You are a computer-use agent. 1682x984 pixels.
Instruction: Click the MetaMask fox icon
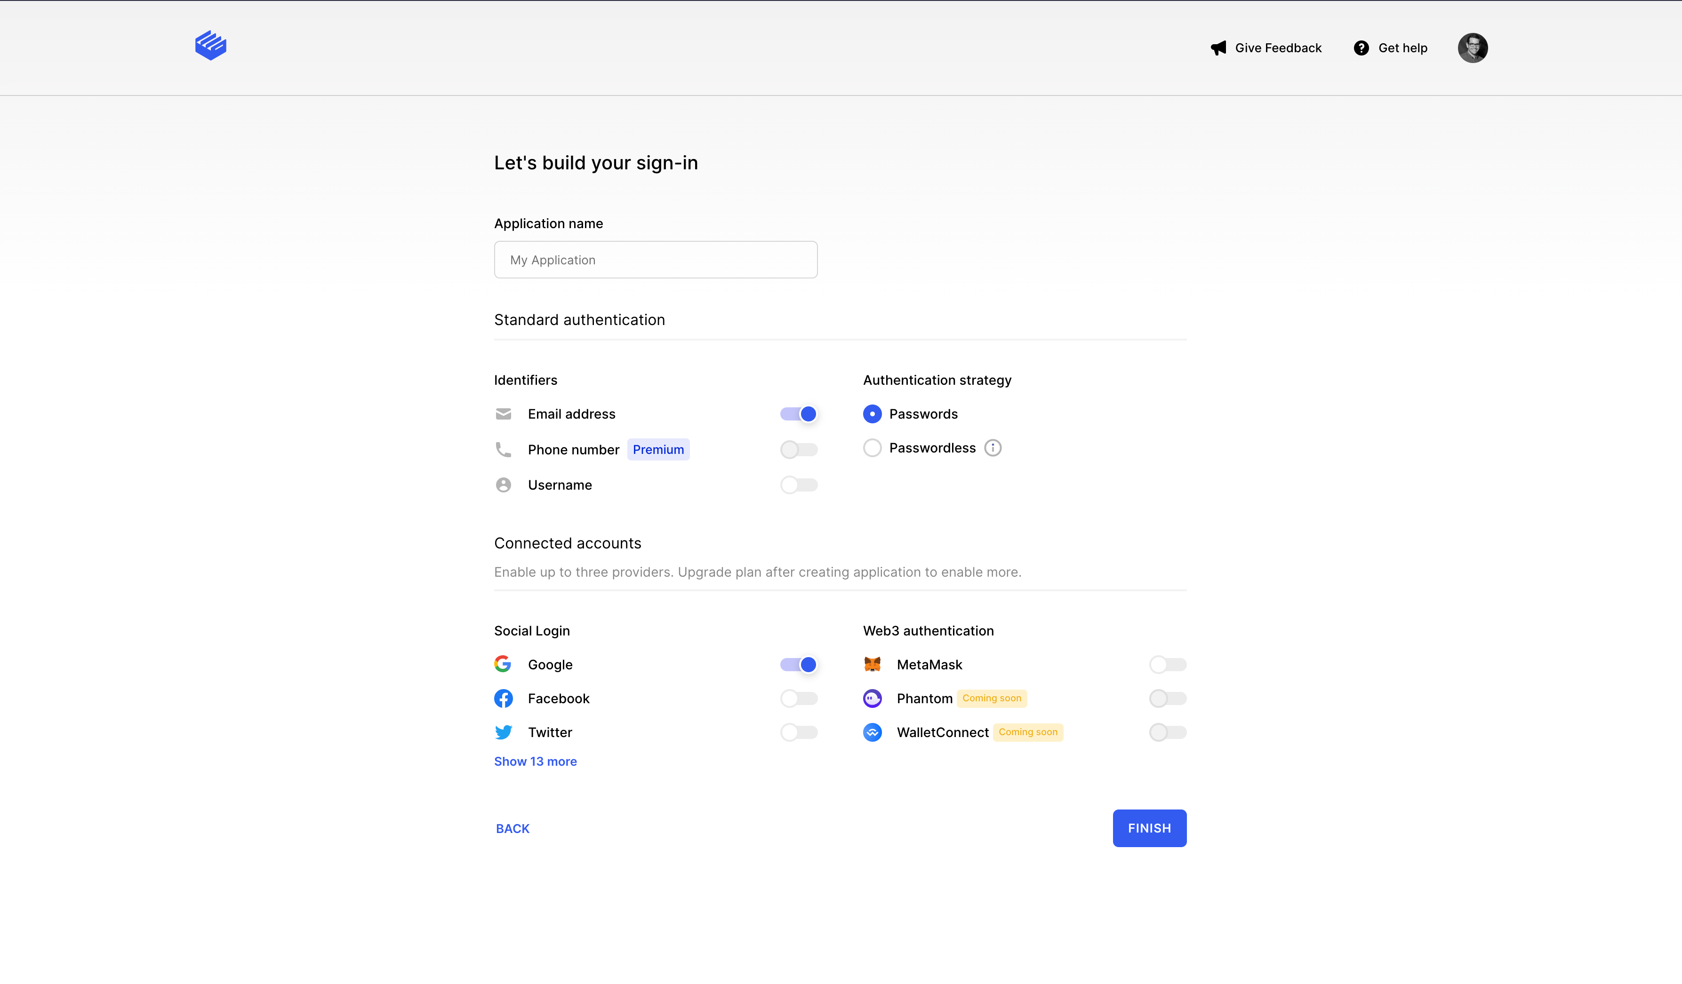pyautogui.click(x=873, y=664)
